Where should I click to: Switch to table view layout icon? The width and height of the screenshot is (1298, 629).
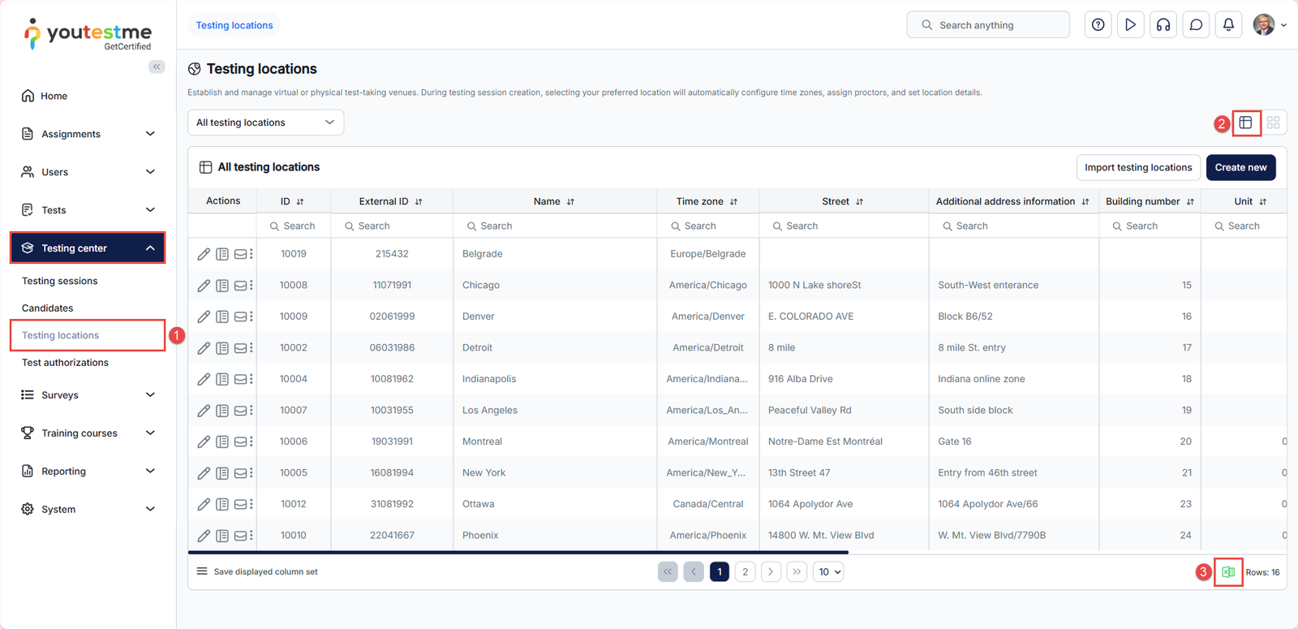[x=1245, y=123]
